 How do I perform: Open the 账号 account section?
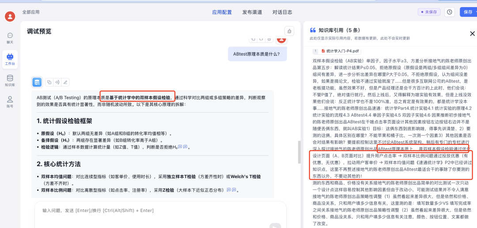tap(10, 102)
